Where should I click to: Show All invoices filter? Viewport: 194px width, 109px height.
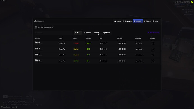78,33
